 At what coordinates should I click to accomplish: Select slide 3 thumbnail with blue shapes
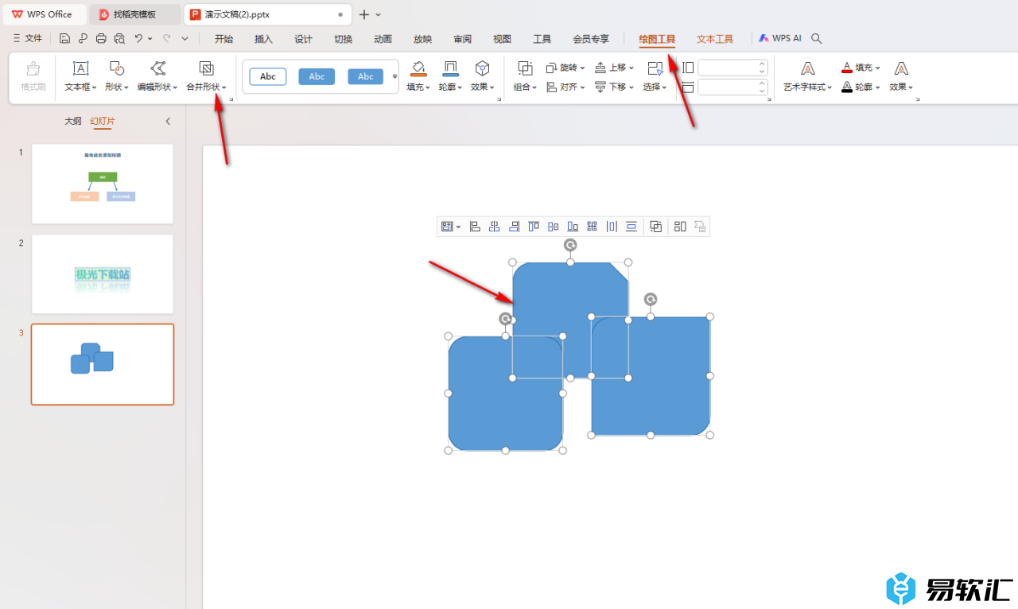click(x=103, y=364)
